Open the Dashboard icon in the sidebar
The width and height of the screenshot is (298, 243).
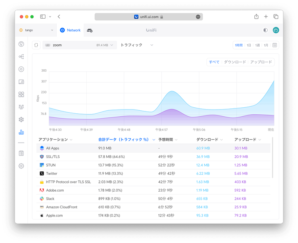tap(21, 44)
